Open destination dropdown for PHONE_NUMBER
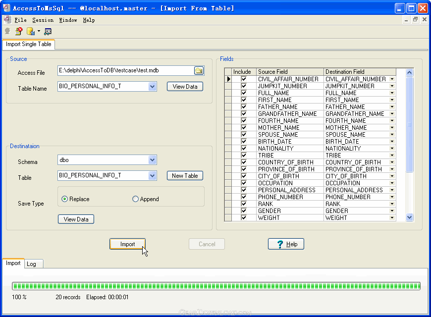The image size is (431, 317). 392,197
